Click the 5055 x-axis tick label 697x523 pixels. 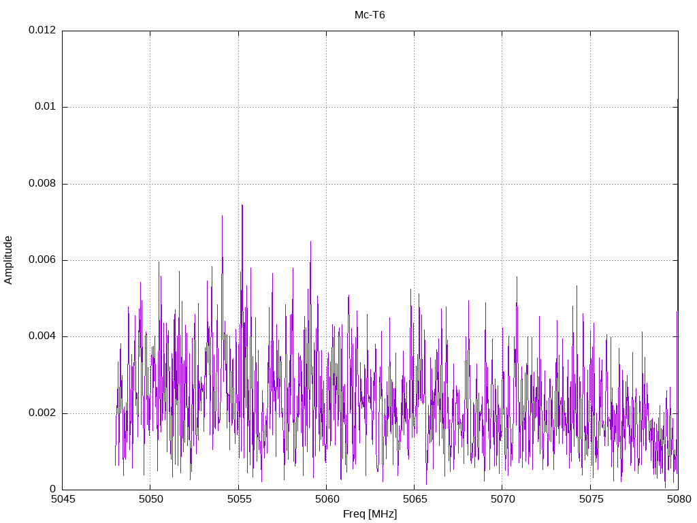(x=239, y=499)
